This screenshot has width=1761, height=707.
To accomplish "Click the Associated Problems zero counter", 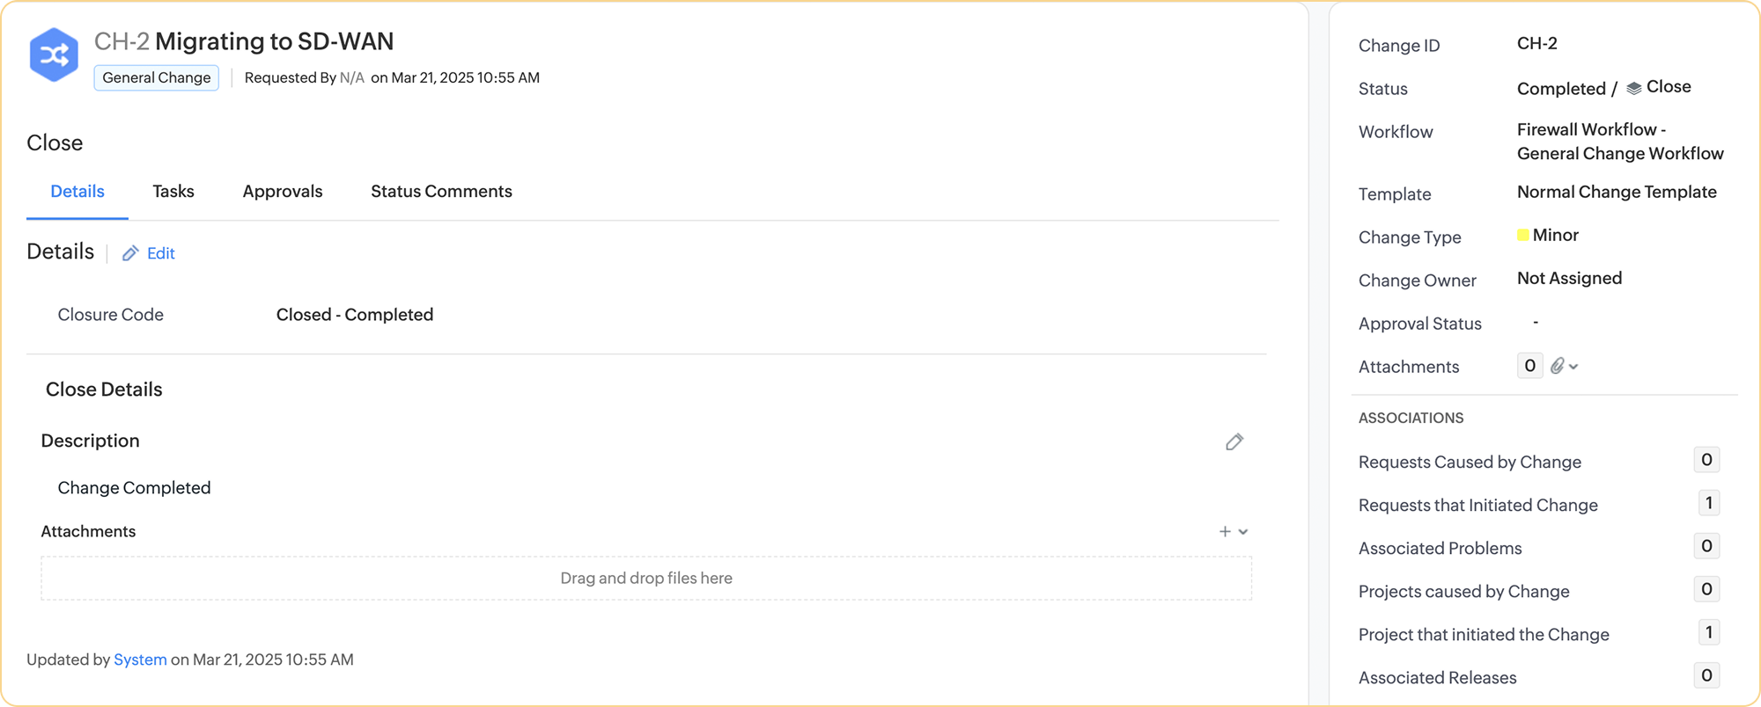I will coord(1706,545).
